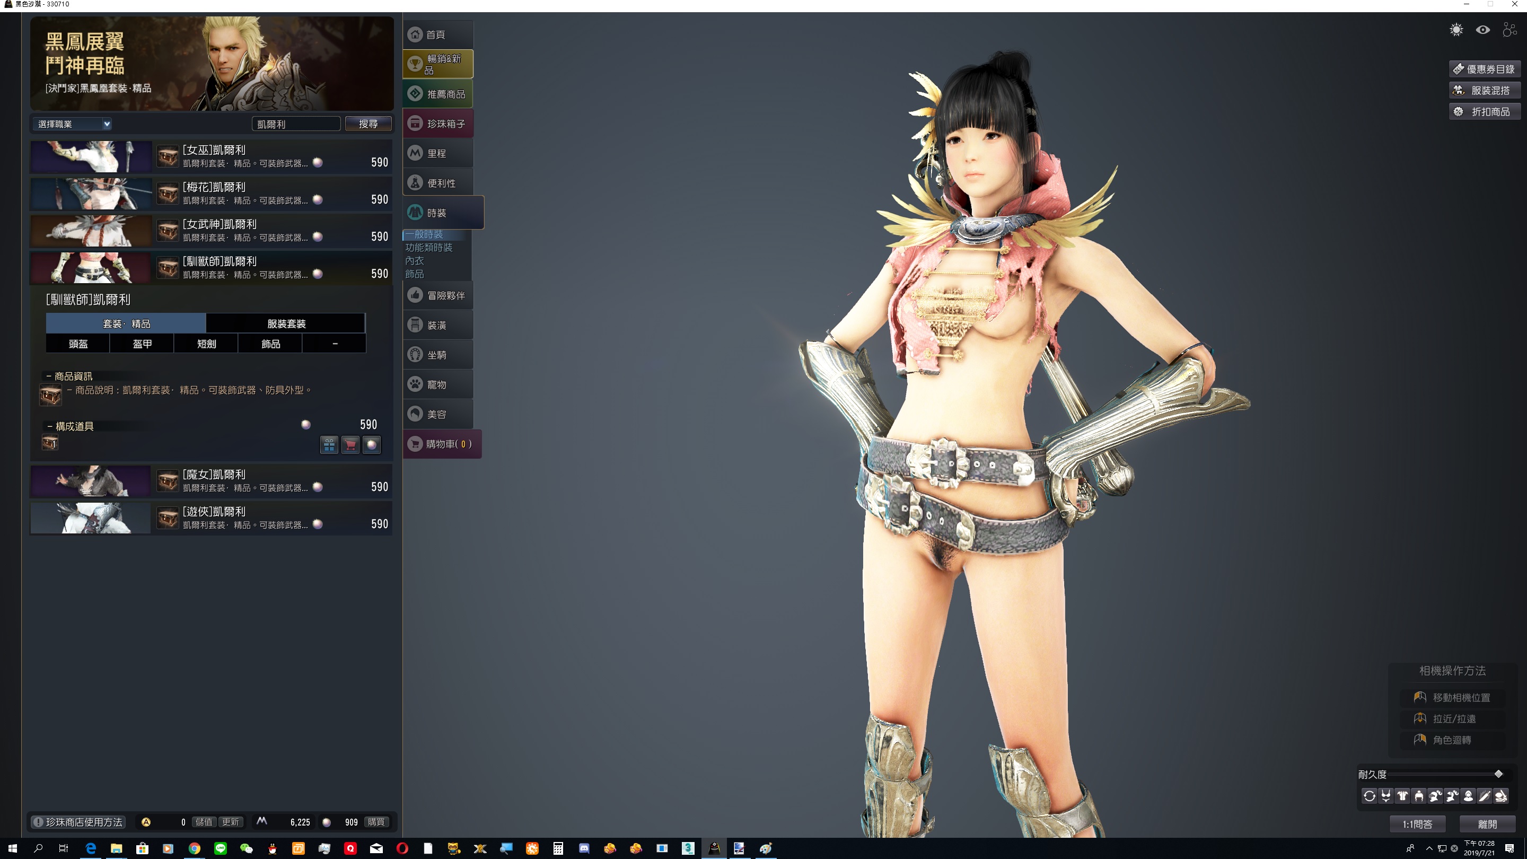The image size is (1527, 859).
Task: Click the 搜尋 search button
Action: pyautogui.click(x=368, y=124)
